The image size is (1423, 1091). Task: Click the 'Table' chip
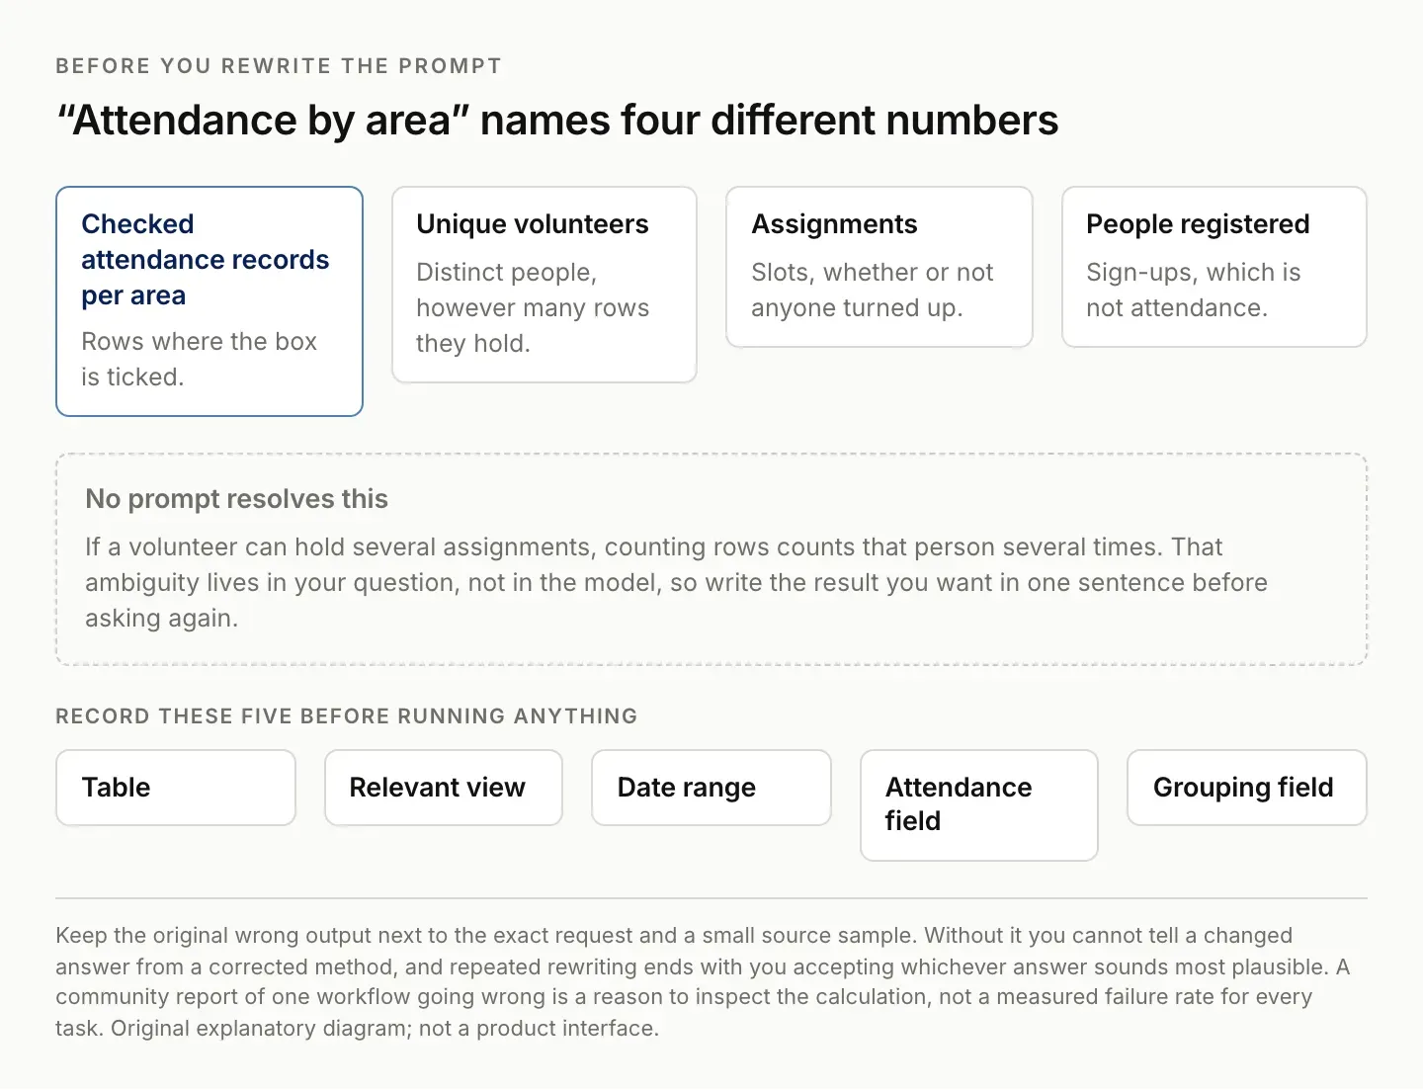point(176,788)
